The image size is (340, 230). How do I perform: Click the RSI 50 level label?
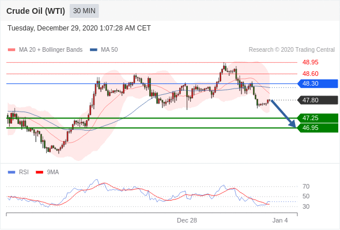click(306, 197)
